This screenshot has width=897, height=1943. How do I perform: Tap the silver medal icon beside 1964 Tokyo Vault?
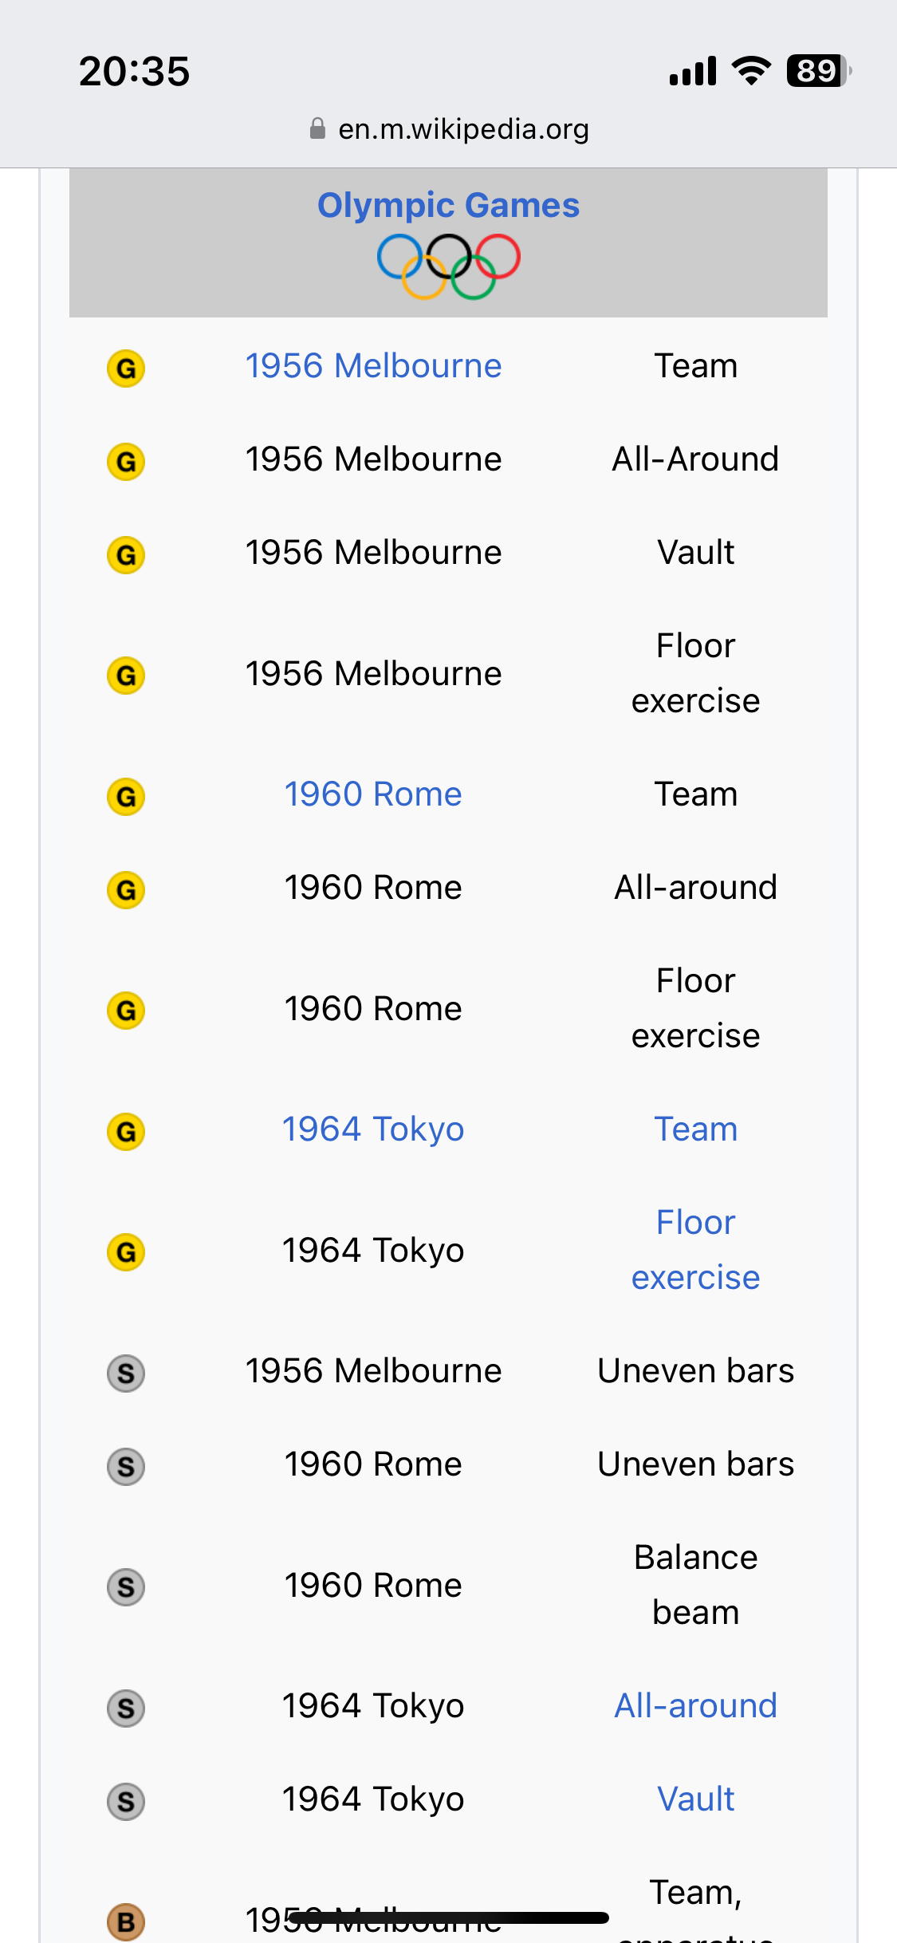(x=126, y=1802)
